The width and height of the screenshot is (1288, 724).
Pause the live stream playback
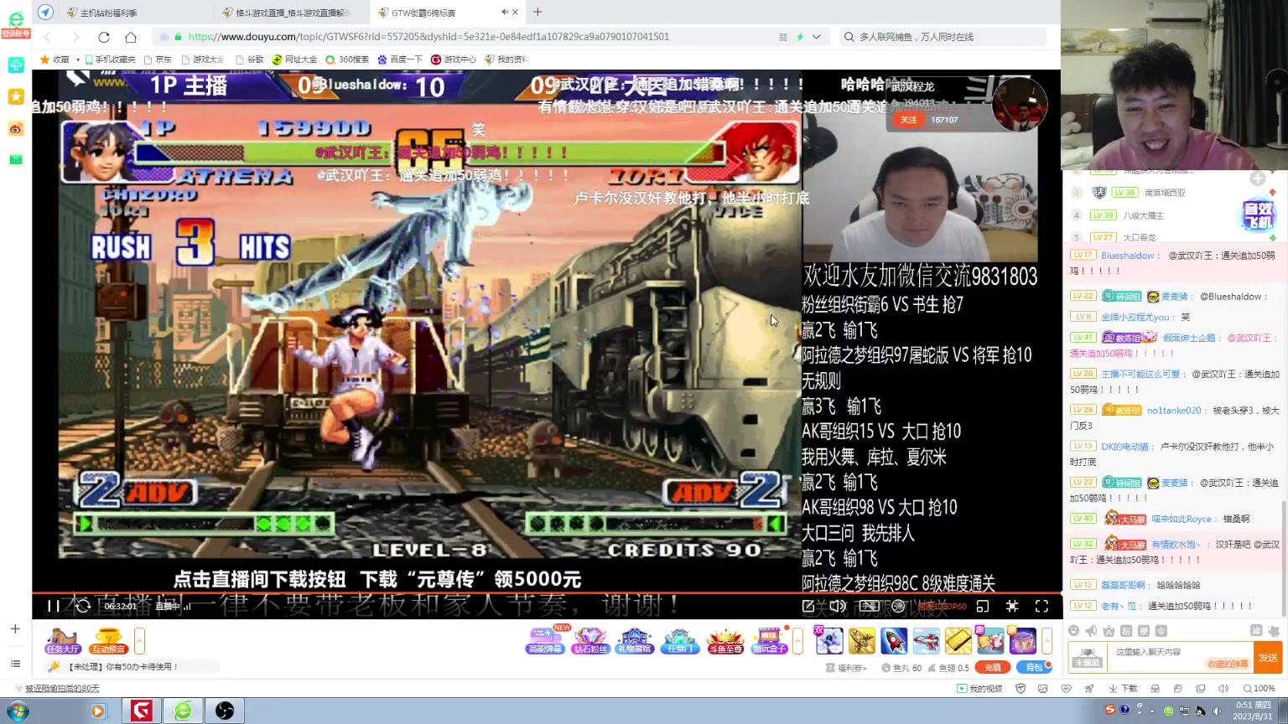click(53, 606)
